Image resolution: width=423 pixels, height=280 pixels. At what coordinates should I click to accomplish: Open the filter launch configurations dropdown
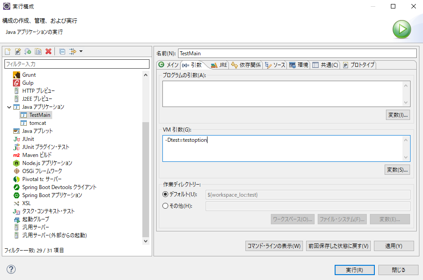click(x=81, y=51)
